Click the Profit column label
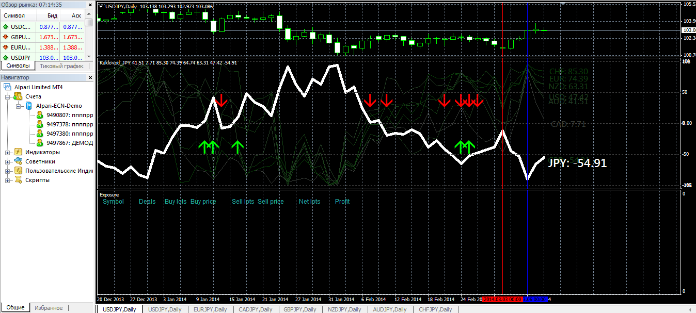Screen dimensions: 696x313 pyautogui.click(x=342, y=202)
